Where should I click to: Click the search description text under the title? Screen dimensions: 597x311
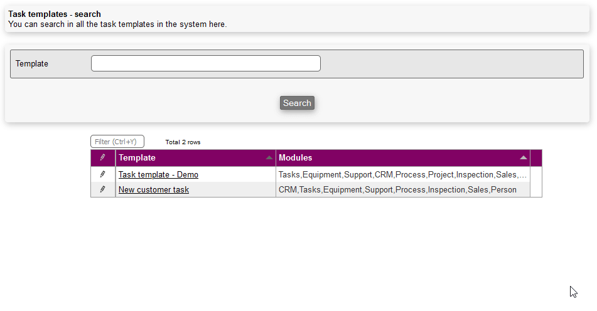pyautogui.click(x=117, y=24)
